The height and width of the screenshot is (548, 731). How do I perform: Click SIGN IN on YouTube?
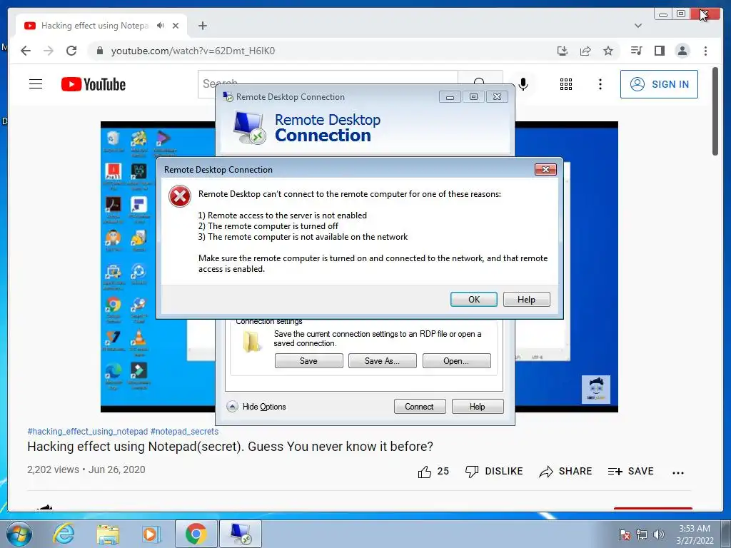click(659, 84)
